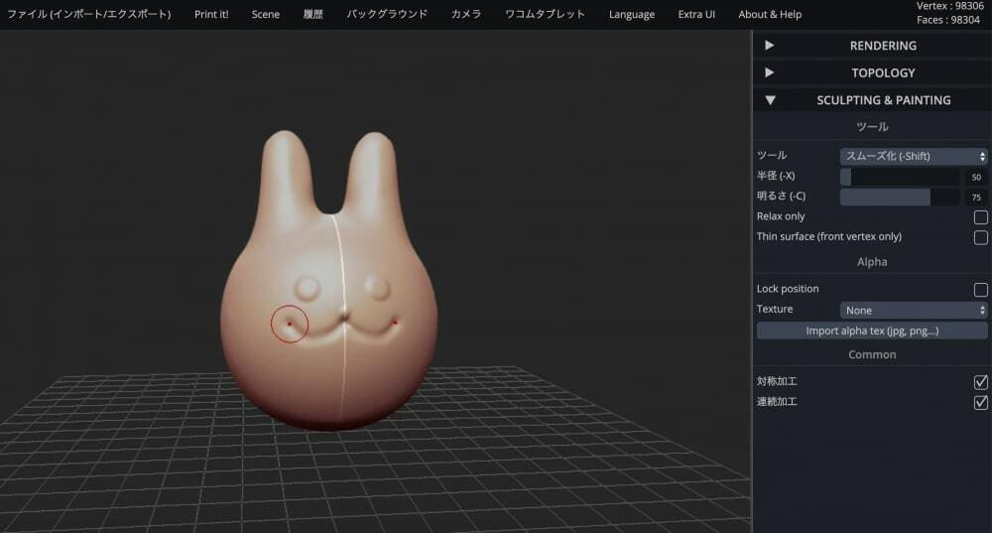Click the rabbit model's right eye
Screen dimensions: 992x533
tap(378, 287)
